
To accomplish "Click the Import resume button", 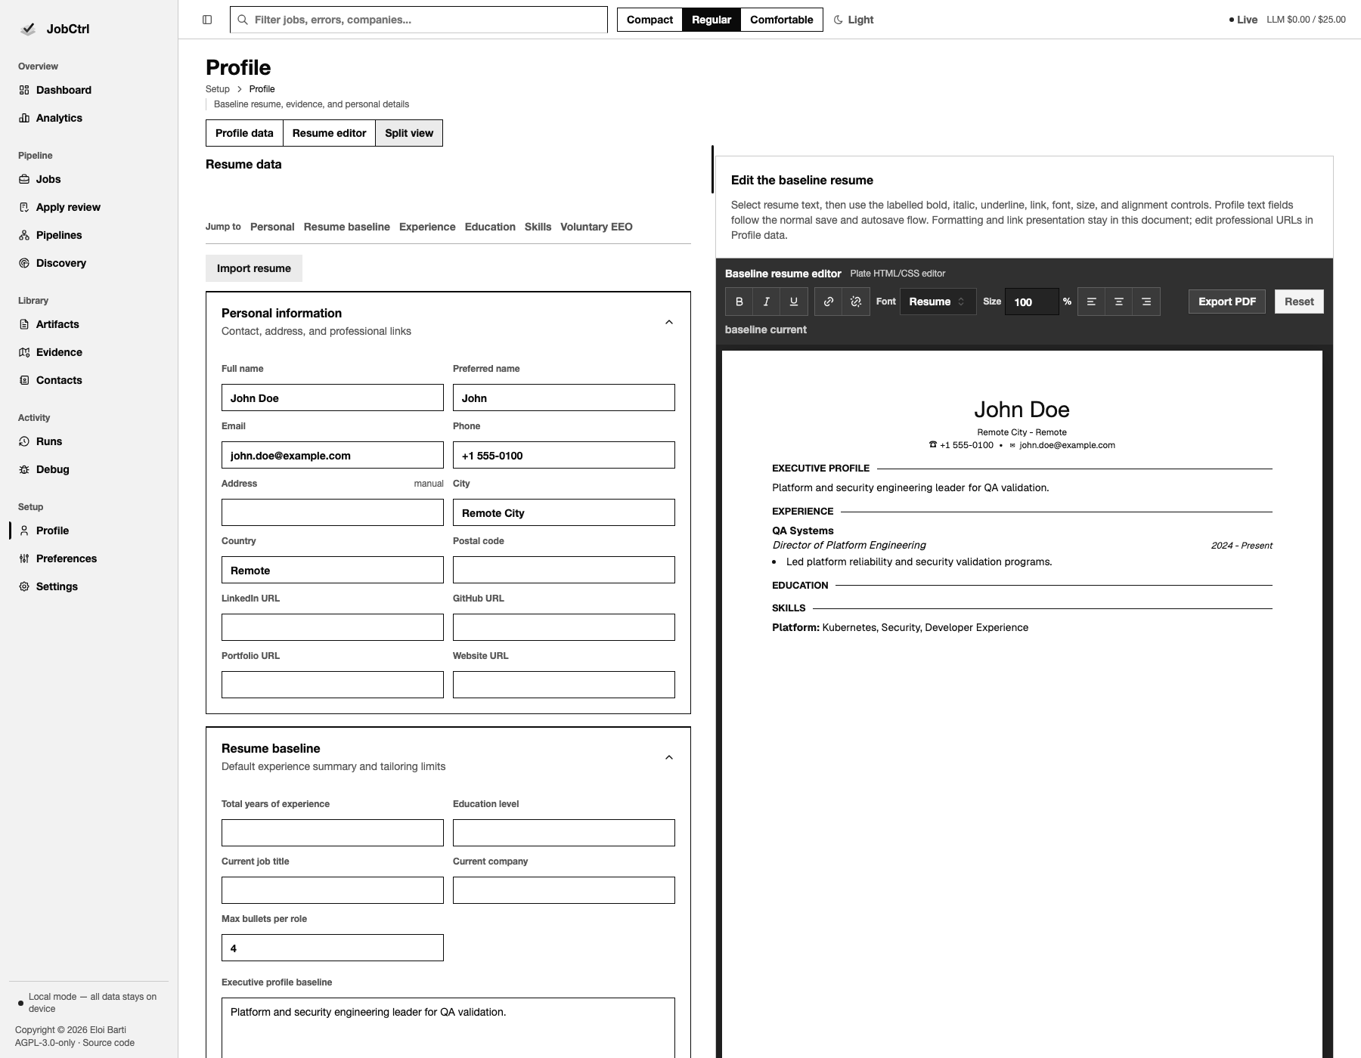I will (x=254, y=268).
